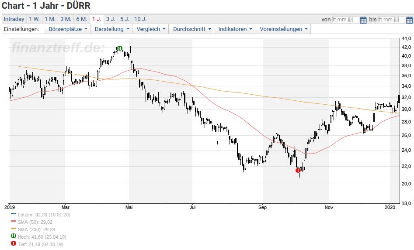The height and width of the screenshot is (250, 414).
Task: Click the '22,0' price axis label
Action: (406, 166)
